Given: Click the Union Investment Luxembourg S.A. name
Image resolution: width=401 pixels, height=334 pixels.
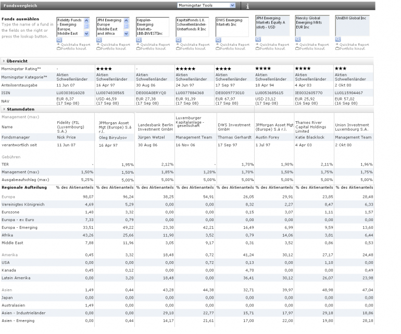Looking at the screenshot, I should (352, 127).
